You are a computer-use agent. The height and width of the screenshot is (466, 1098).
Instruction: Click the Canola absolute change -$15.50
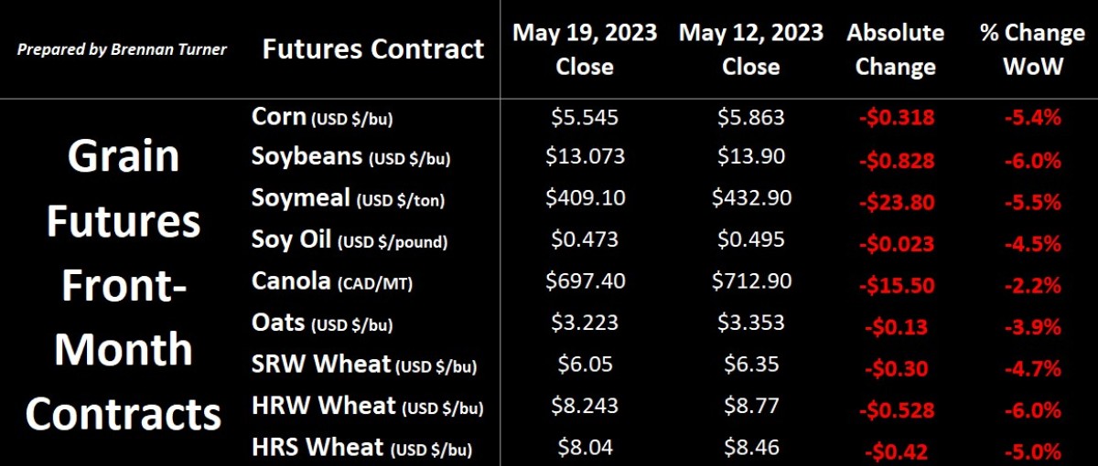[895, 284]
